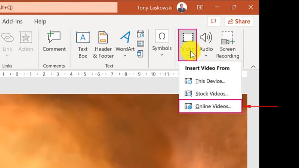Viewport: 299px width, 168px height.
Task: Click the Link icon in Links group
Action: pos(7,37)
